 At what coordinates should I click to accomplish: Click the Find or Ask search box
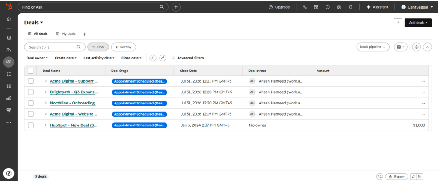point(93,7)
